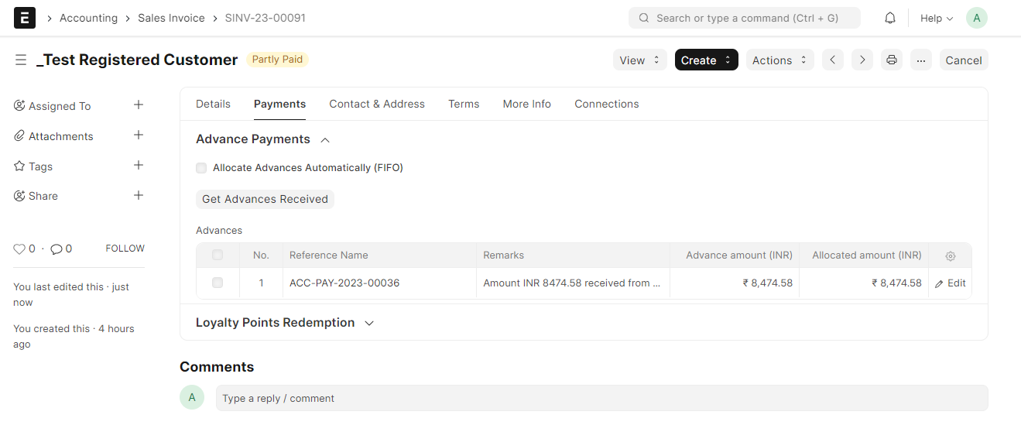This screenshot has width=1021, height=432.
Task: Go to next document arrow
Action: [x=862, y=60]
